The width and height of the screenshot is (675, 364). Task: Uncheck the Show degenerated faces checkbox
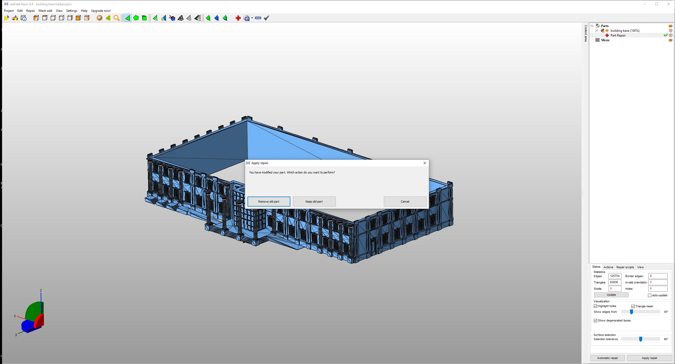595,320
